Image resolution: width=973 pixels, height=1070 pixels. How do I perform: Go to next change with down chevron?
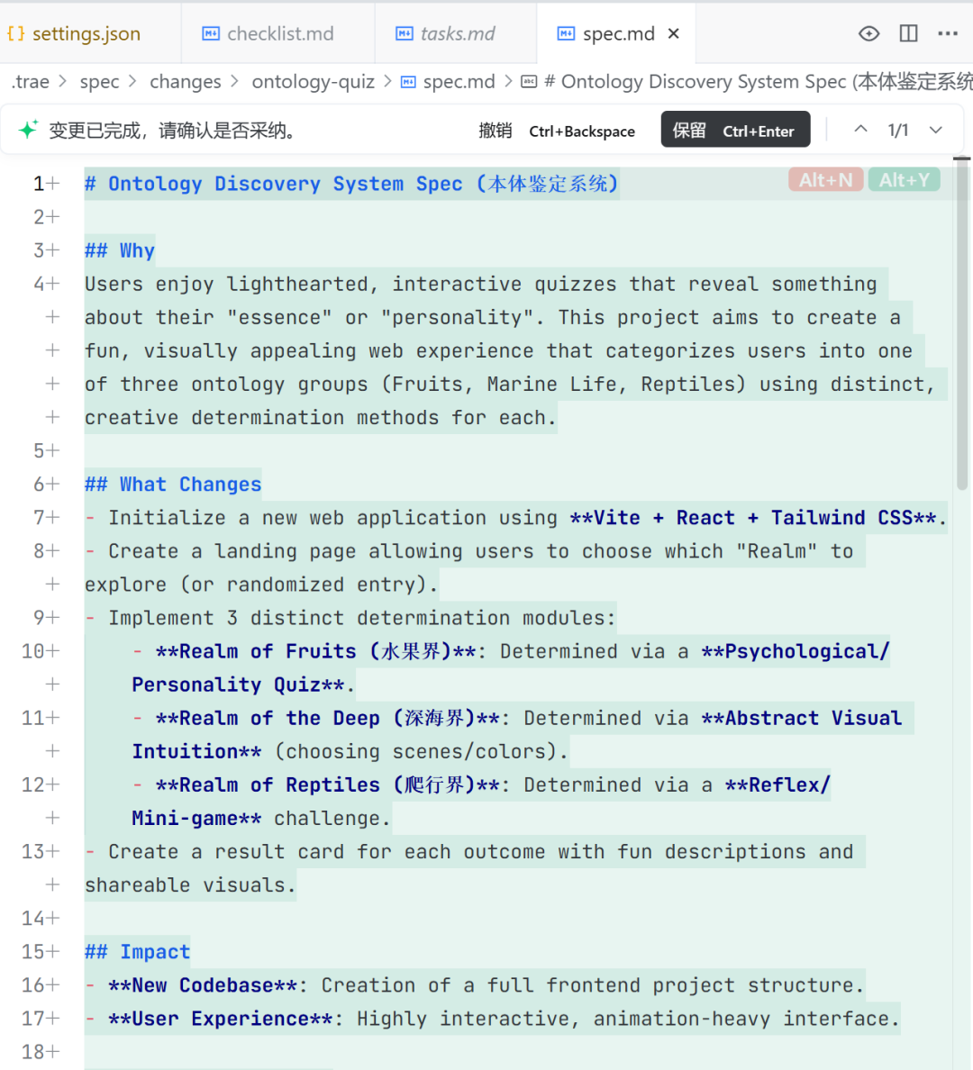coord(935,130)
